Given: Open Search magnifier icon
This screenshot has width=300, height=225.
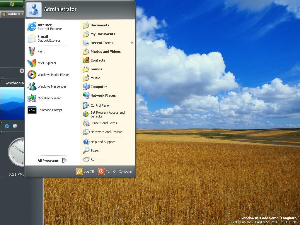Looking at the screenshot, I should coord(86,151).
